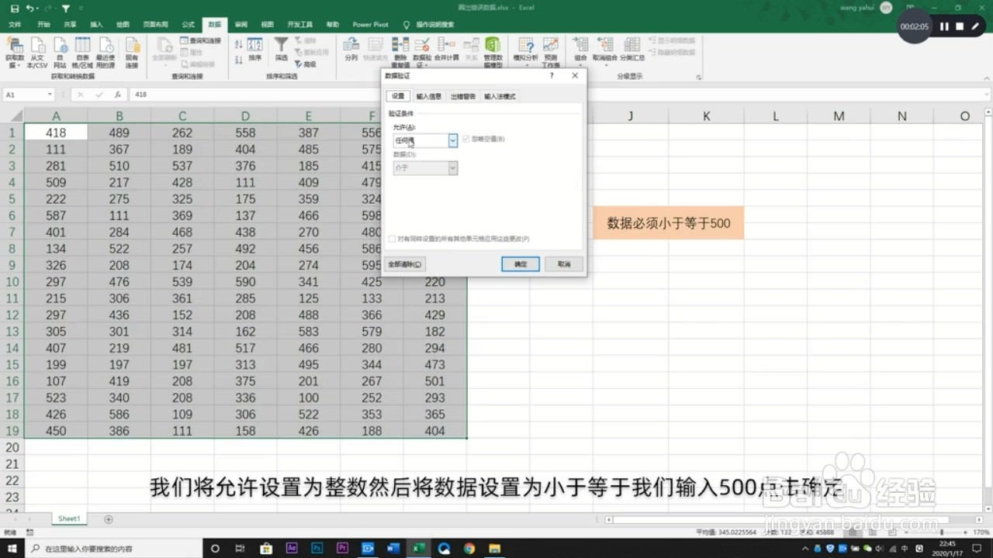Image resolution: width=993 pixels, height=558 pixels.
Task: Click 高级 (Advanced) filter option
Action: [305, 64]
